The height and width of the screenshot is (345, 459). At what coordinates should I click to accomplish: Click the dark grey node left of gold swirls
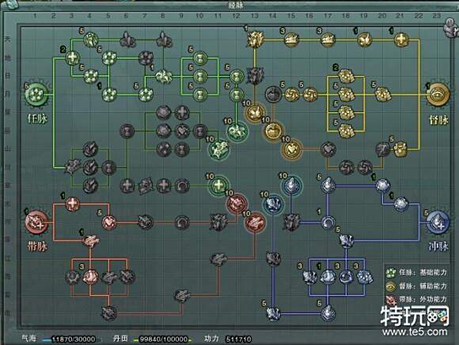pos(273,94)
